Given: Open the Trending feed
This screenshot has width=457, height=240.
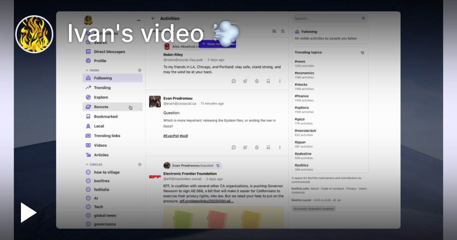Looking at the screenshot, I should pos(102,88).
